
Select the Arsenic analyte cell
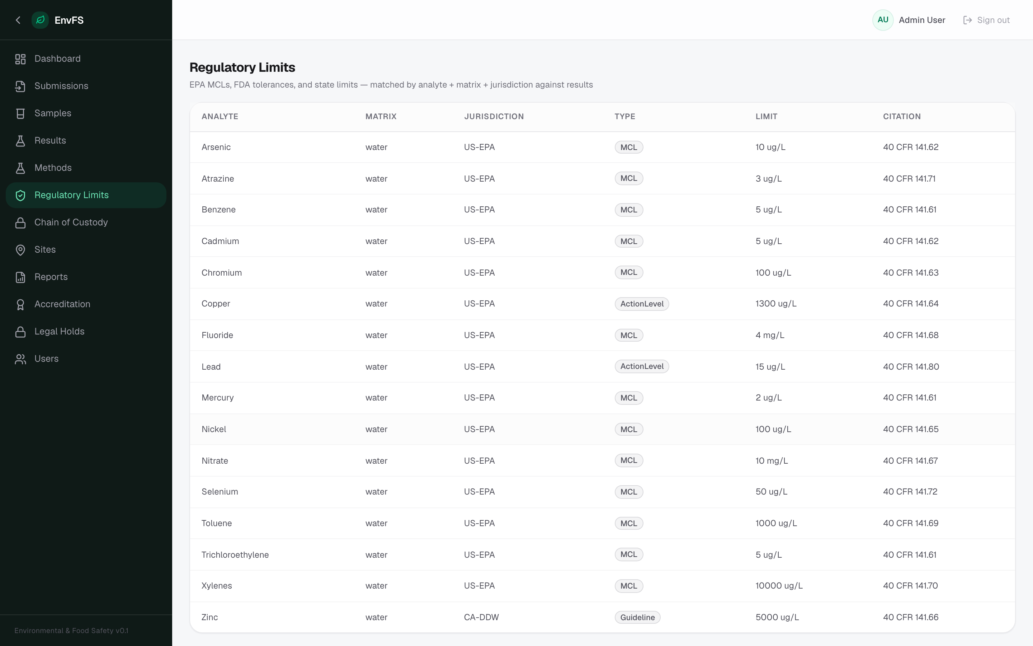216,148
